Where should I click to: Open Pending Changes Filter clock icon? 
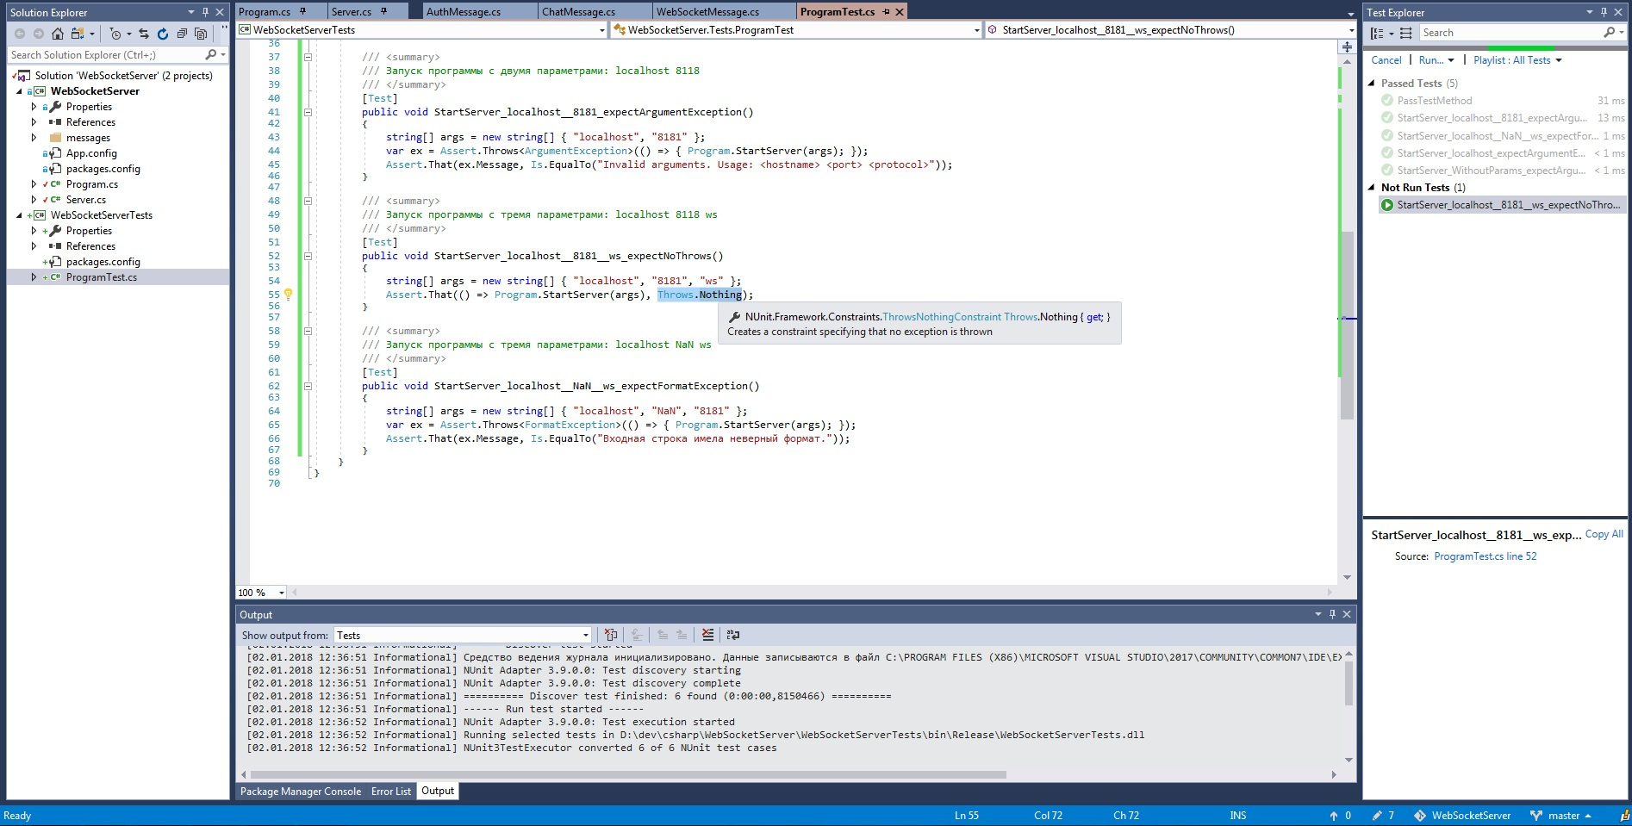[x=115, y=34]
